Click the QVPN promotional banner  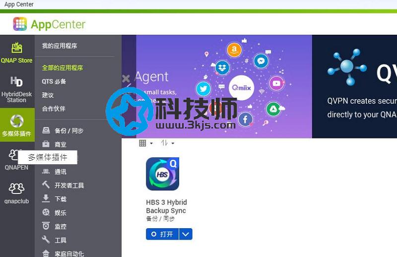(354, 86)
